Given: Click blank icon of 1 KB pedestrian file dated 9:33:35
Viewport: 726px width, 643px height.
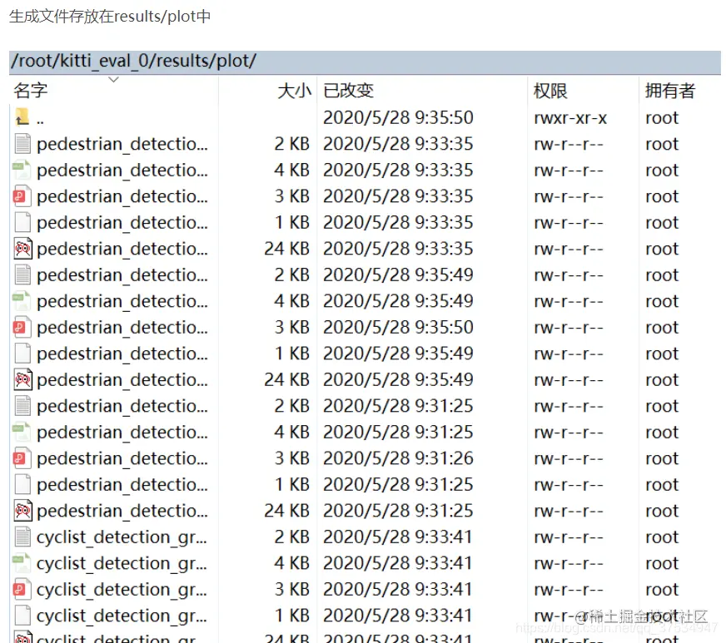Looking at the screenshot, I should point(22,222).
